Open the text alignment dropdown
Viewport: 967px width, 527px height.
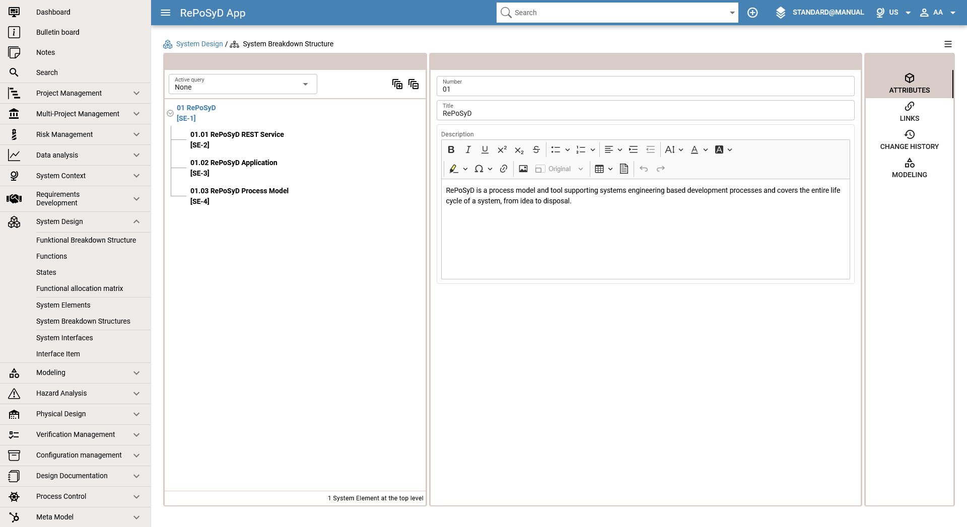point(613,149)
